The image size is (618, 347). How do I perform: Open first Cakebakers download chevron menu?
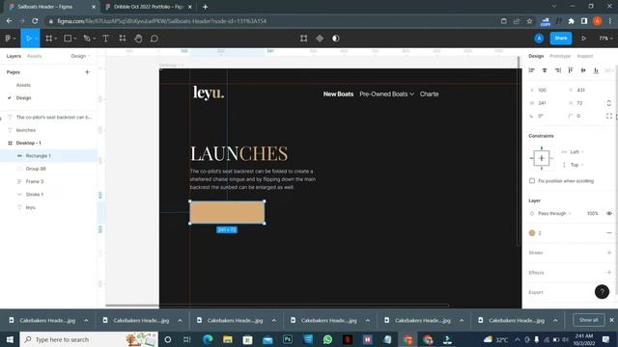86,320
